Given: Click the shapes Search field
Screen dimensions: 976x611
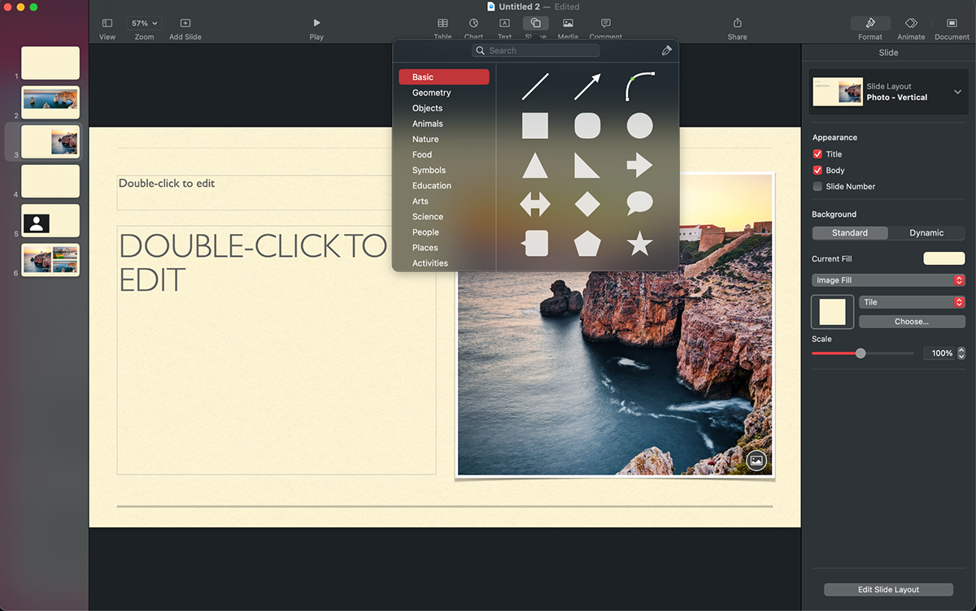Looking at the screenshot, I should pos(536,50).
